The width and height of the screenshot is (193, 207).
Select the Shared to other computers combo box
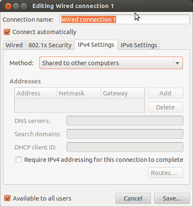coord(111,63)
